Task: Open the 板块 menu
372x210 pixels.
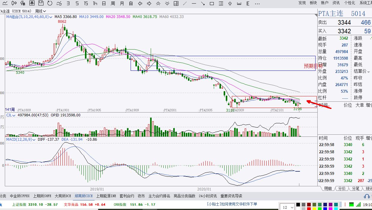Action: tap(313, 3)
